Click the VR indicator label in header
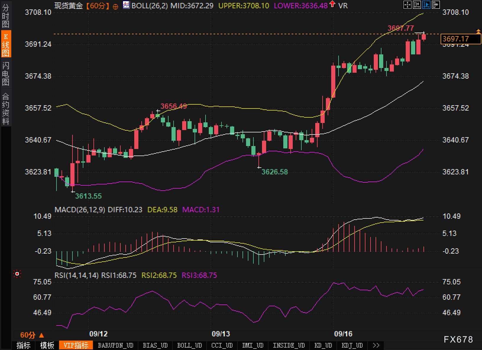 [343, 5]
